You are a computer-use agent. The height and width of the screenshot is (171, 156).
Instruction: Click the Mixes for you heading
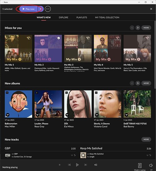tap(13, 28)
